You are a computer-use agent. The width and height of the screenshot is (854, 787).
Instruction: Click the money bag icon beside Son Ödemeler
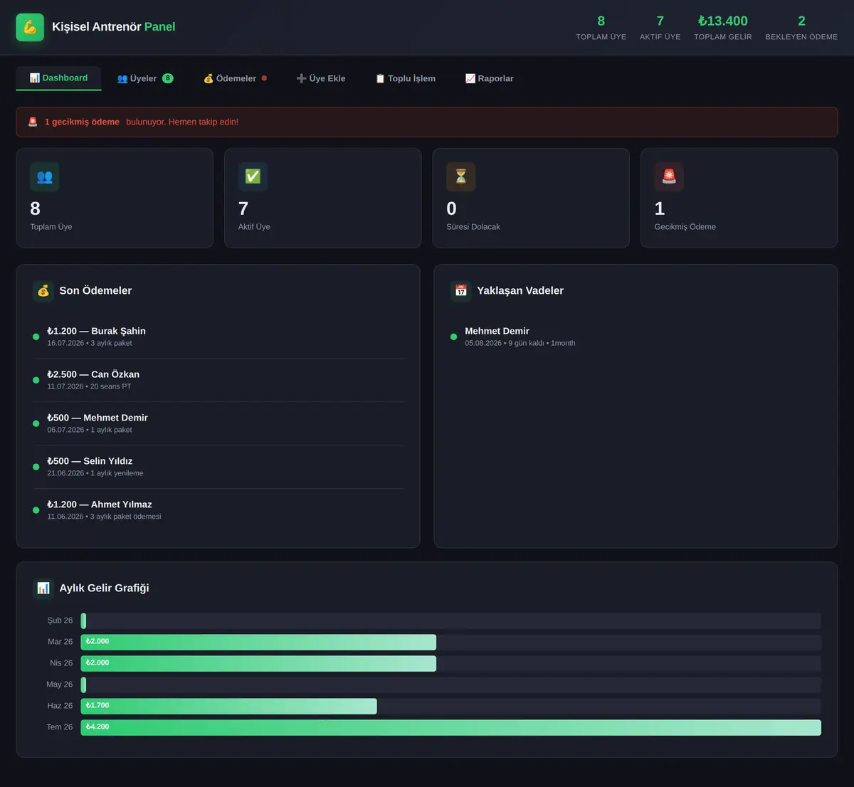click(x=43, y=291)
